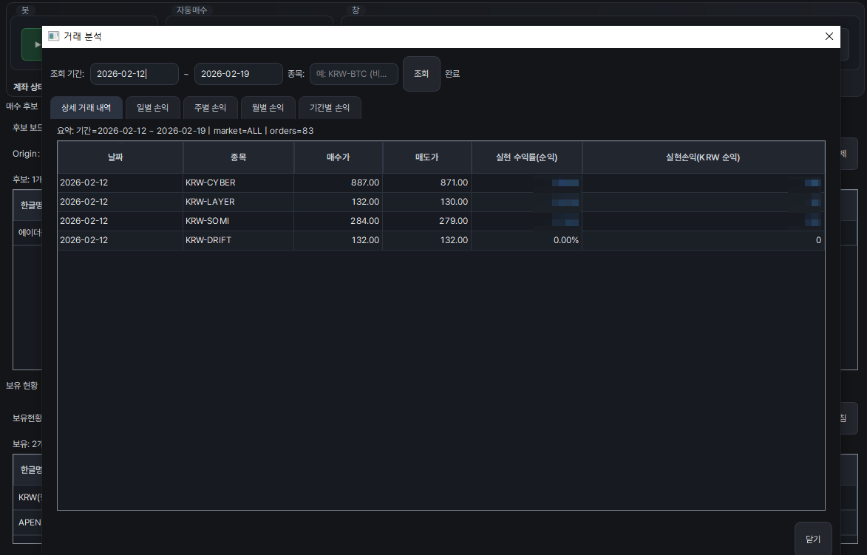Click the start date field 2026-02-12

coord(134,74)
